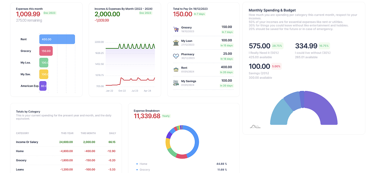Click the Dec 2023 badge in Incomes & Expenses card
367x173 pixels.
pyautogui.click(x=146, y=13)
